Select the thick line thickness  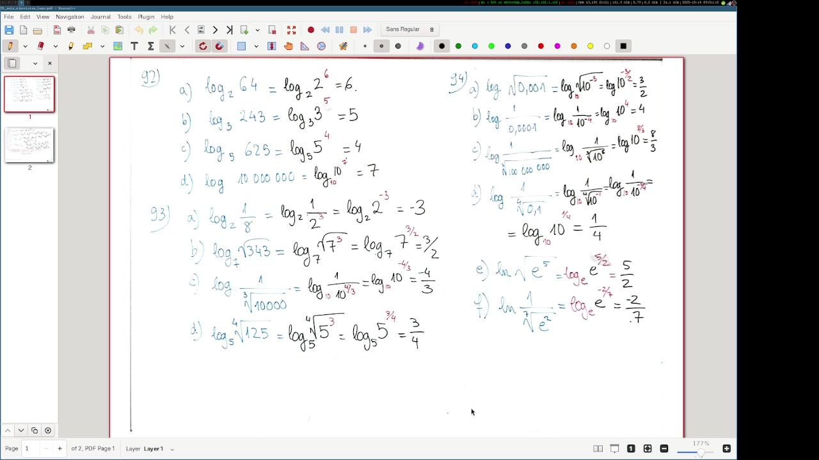click(x=398, y=46)
